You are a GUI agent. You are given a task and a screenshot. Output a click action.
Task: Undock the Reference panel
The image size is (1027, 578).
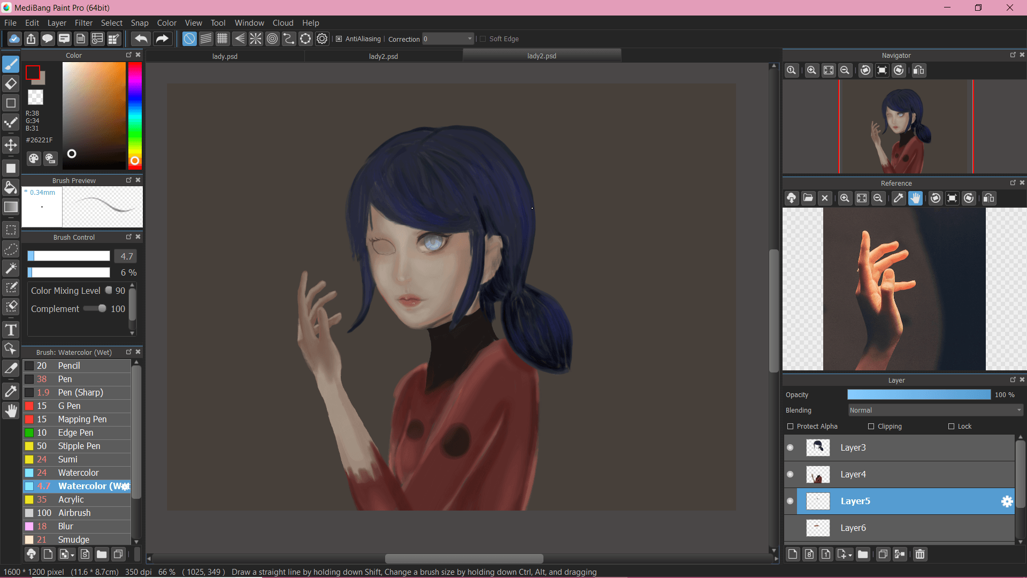point(1013,182)
